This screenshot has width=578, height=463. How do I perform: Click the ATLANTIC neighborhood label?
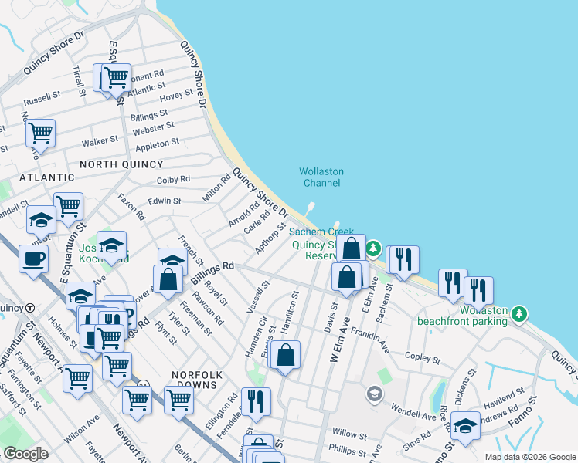(47, 177)
